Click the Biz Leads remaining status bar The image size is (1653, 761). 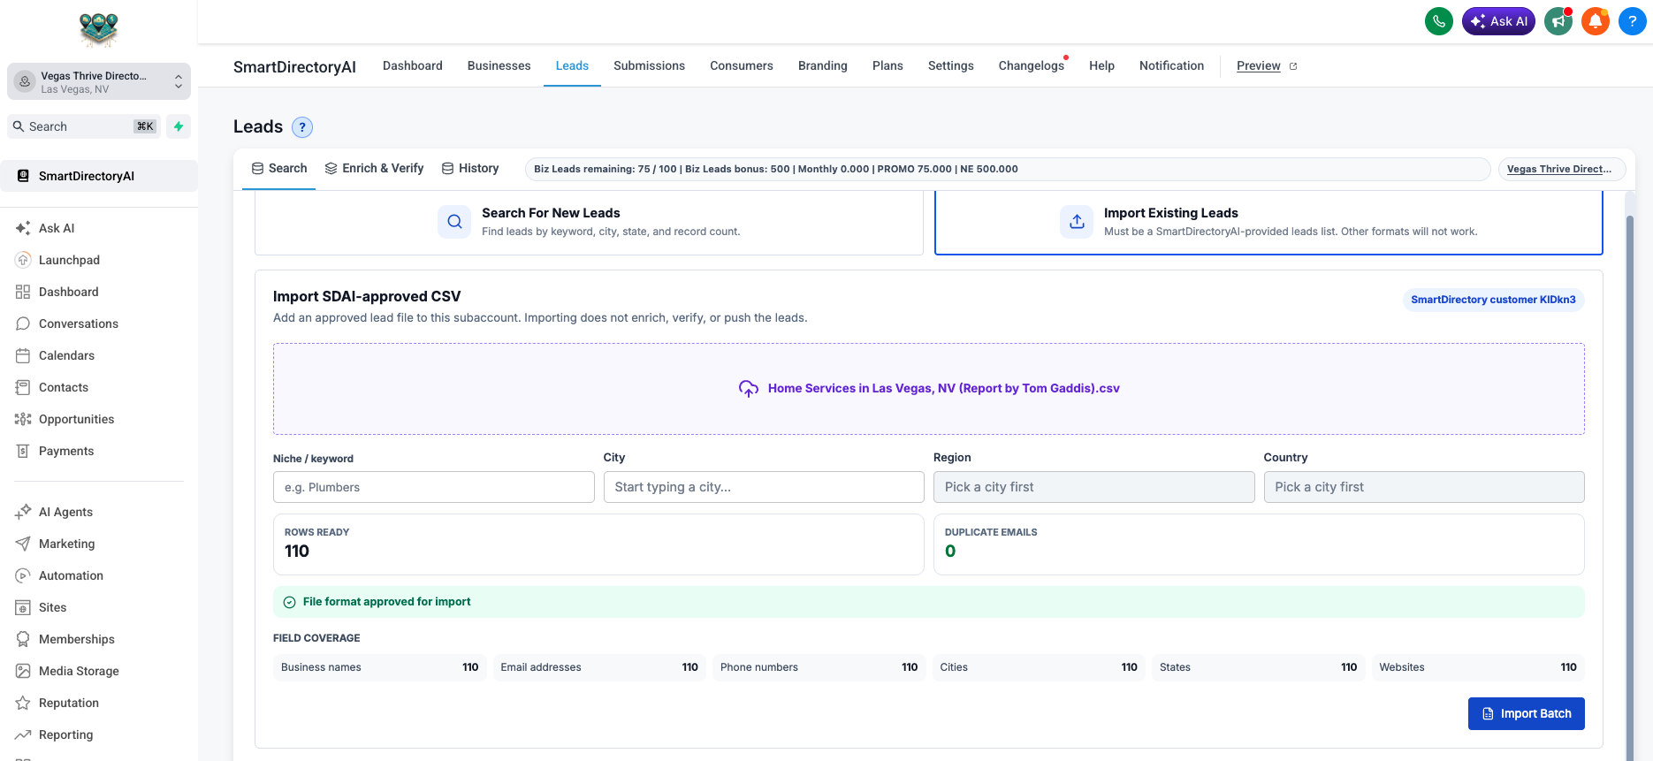[1008, 169]
